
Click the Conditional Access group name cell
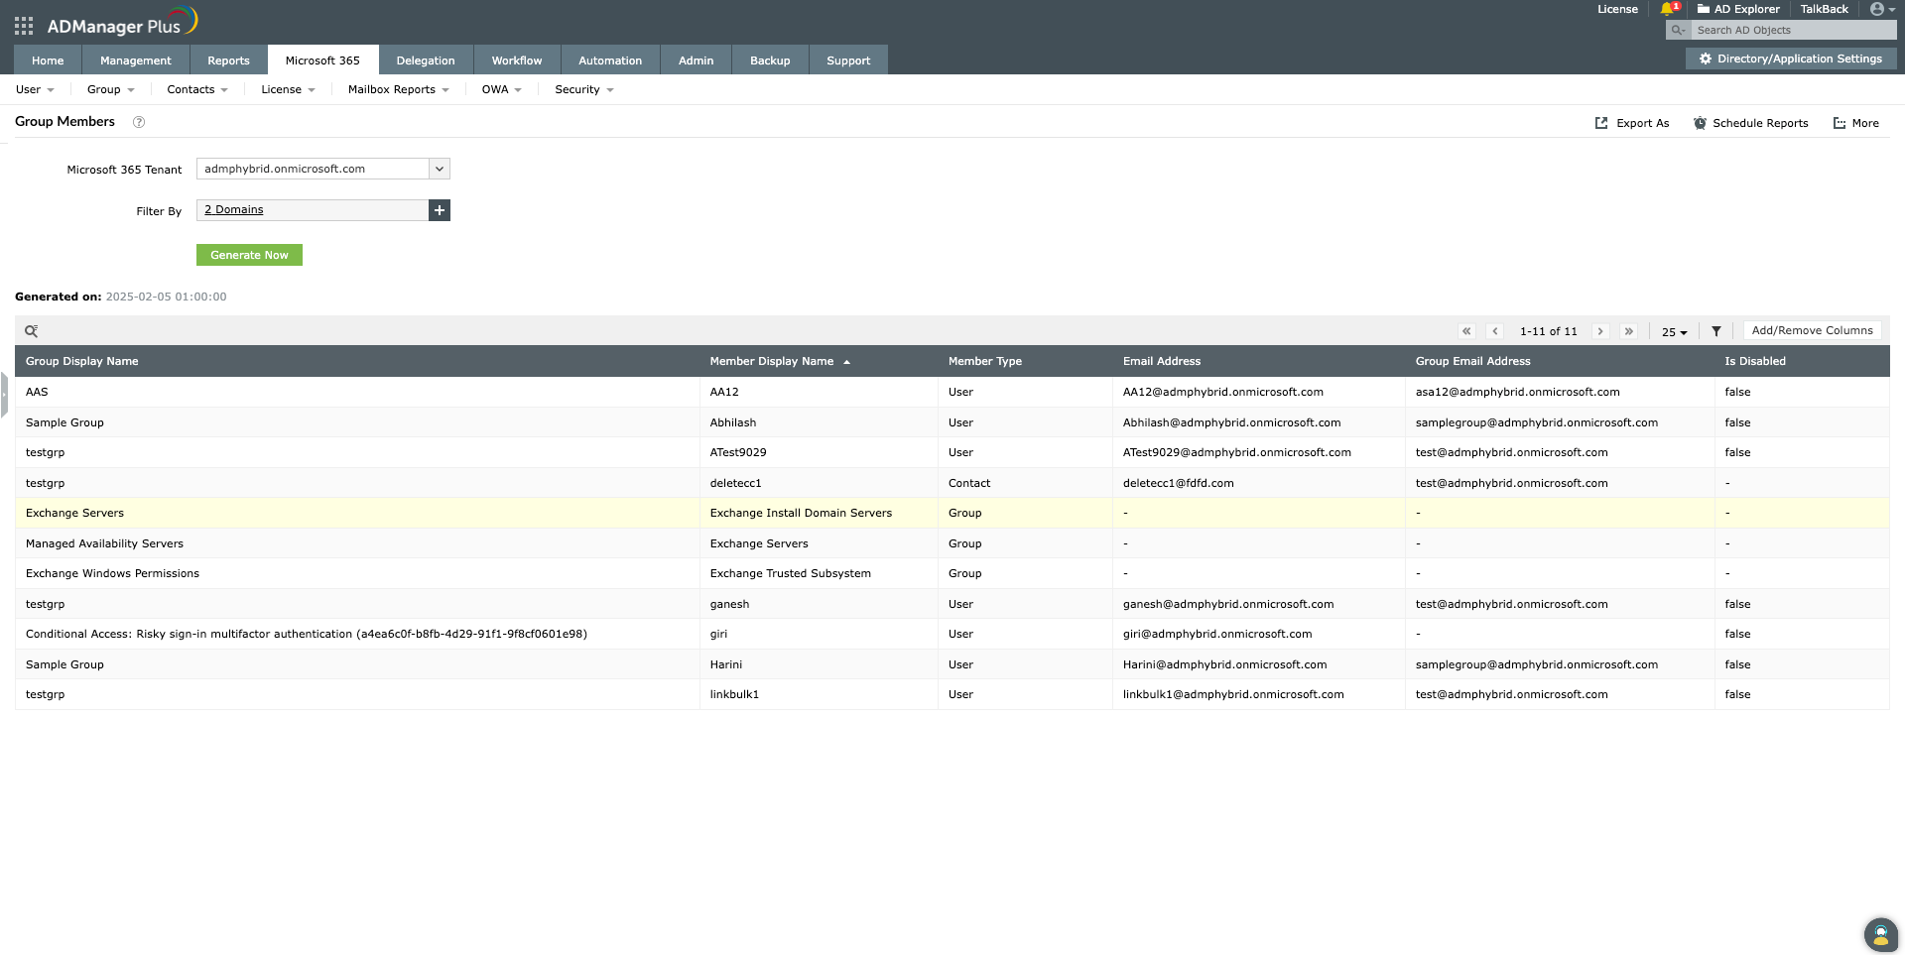pyautogui.click(x=357, y=634)
